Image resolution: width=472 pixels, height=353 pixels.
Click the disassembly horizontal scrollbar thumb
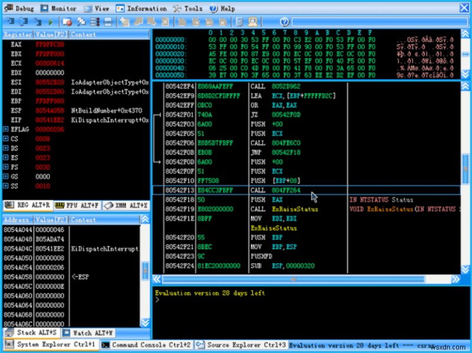pos(294,279)
